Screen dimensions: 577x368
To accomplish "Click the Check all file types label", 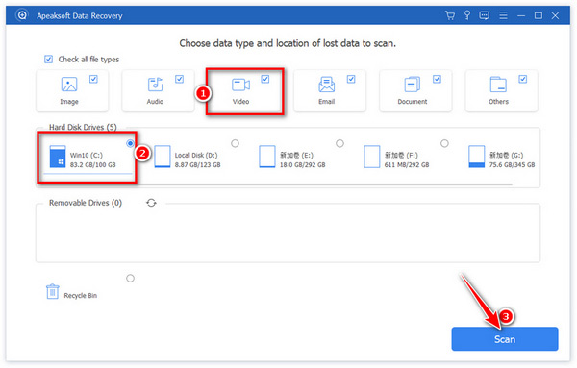I will [x=88, y=60].
